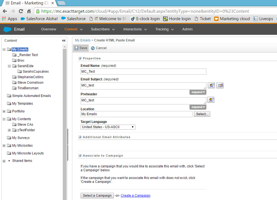Screen dimensions: 277x200
Task: Open the Admin tab
Action: click(187, 29)
